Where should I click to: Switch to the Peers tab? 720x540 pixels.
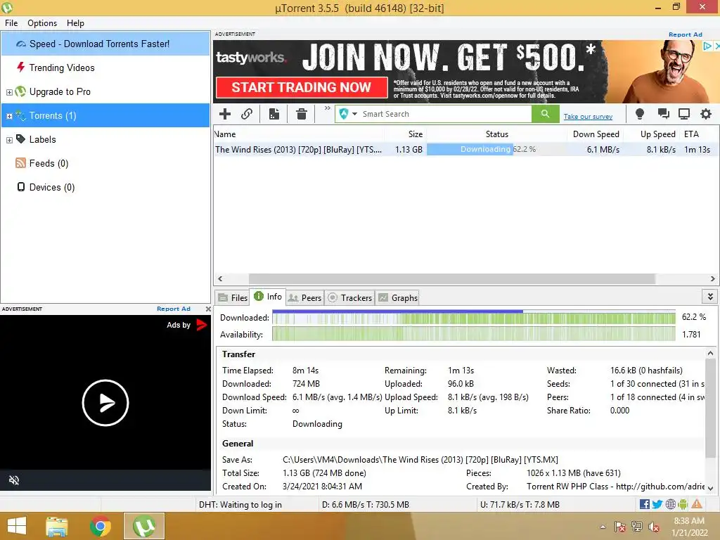point(304,298)
